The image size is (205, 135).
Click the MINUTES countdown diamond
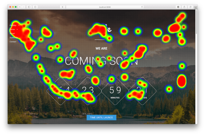[115, 91]
